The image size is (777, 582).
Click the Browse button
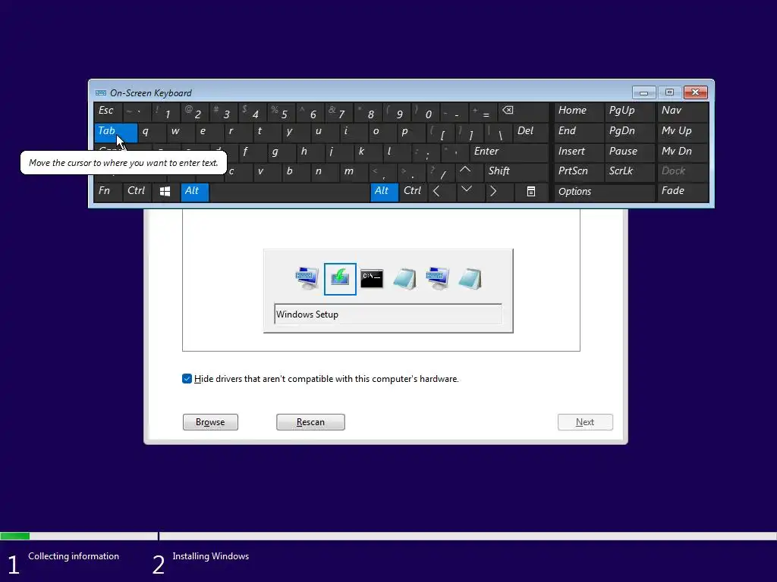tap(210, 422)
